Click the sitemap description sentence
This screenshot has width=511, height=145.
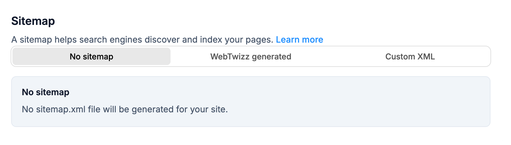tap(142, 40)
